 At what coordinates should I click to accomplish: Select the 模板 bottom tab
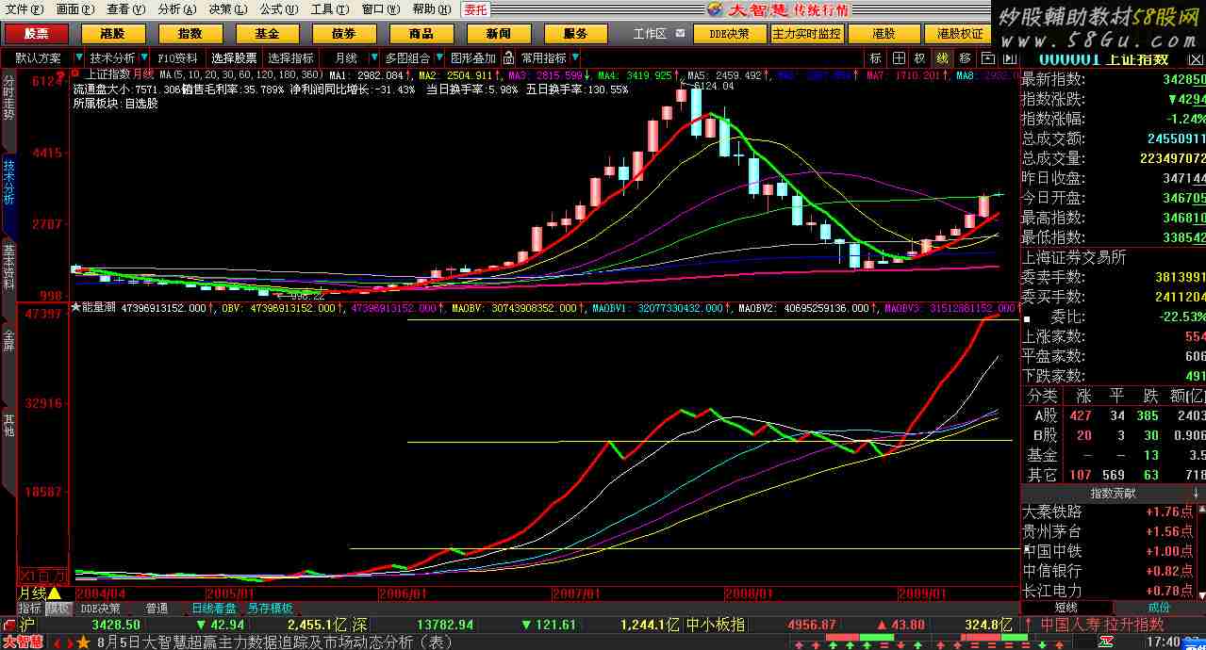click(58, 609)
